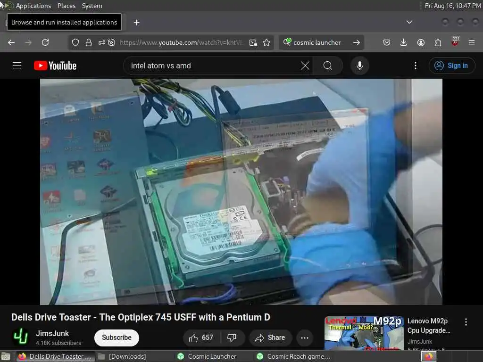Image resolution: width=483 pixels, height=362 pixels.
Task: Click the video player area
Action: [241, 192]
